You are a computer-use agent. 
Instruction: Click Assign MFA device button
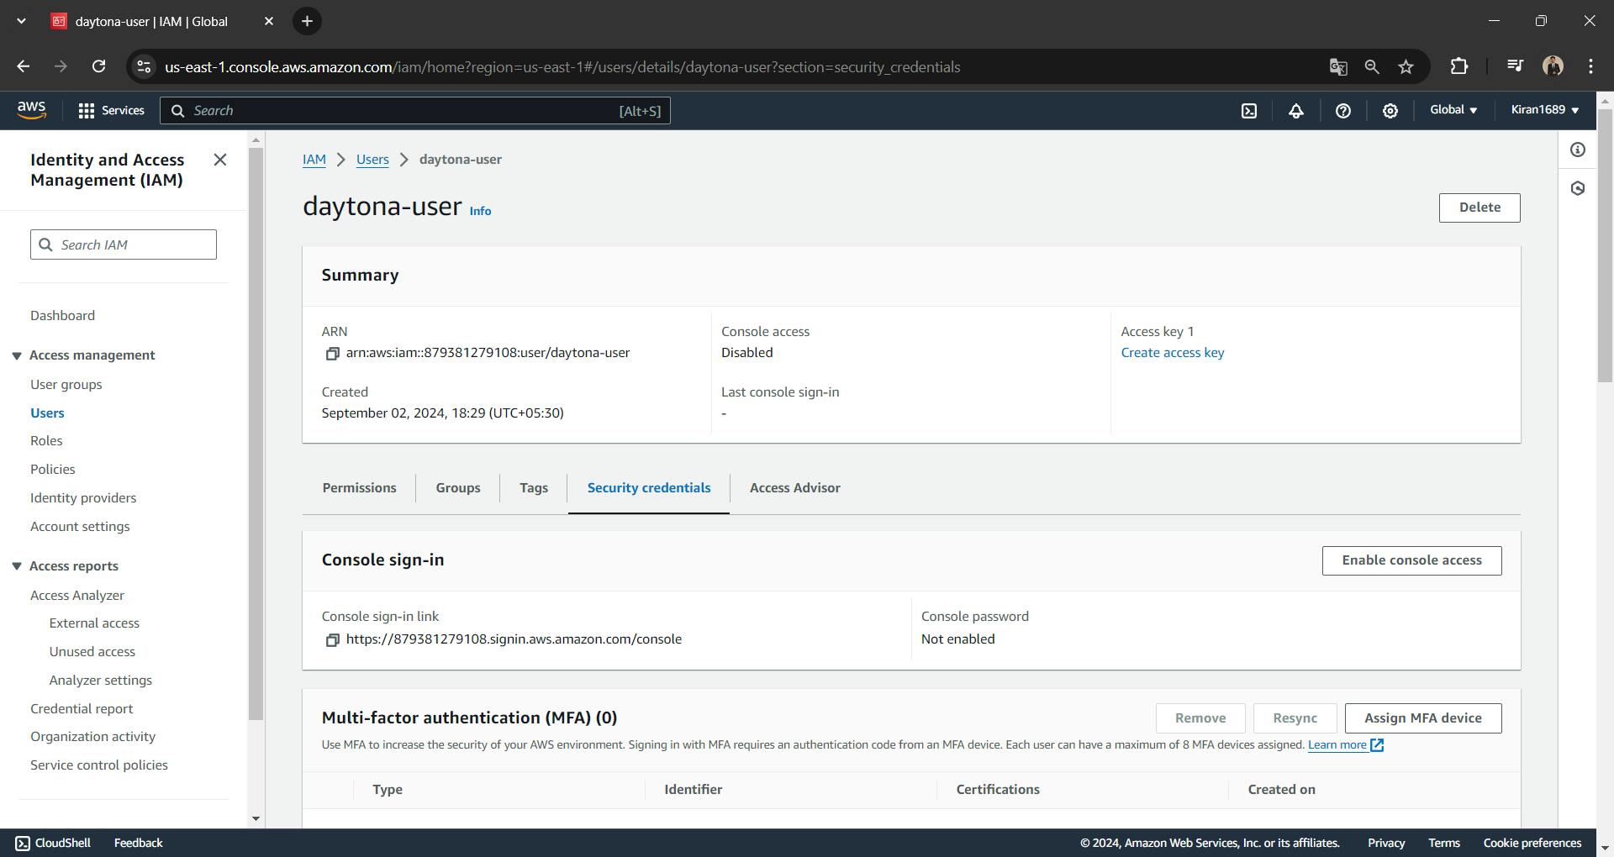(x=1423, y=718)
